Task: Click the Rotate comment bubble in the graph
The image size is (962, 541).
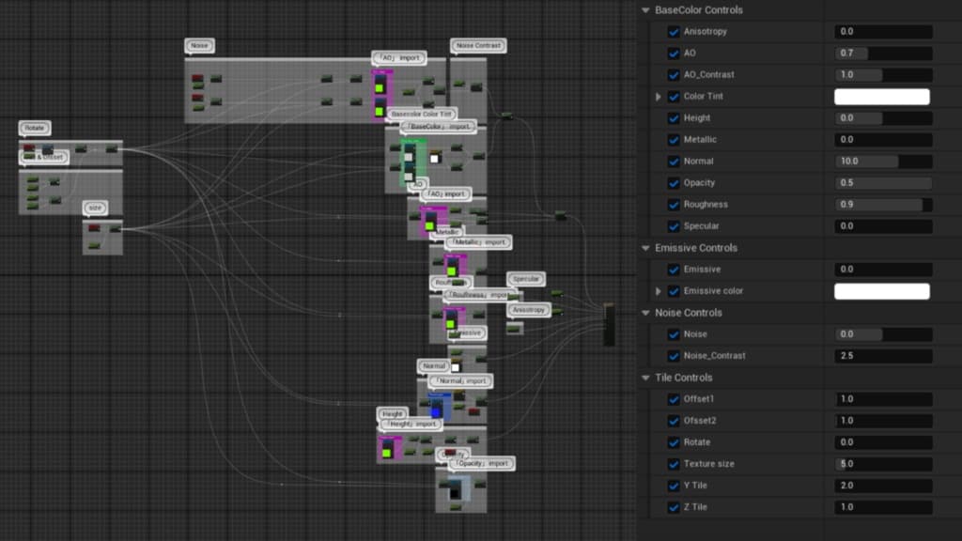Action: pyautogui.click(x=35, y=128)
